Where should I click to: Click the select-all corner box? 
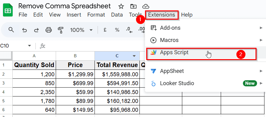point(6,56)
